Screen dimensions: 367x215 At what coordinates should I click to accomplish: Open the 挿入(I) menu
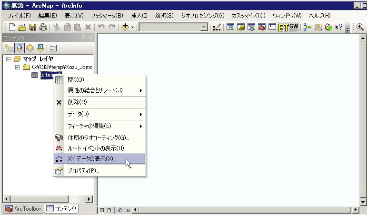tap(139, 16)
